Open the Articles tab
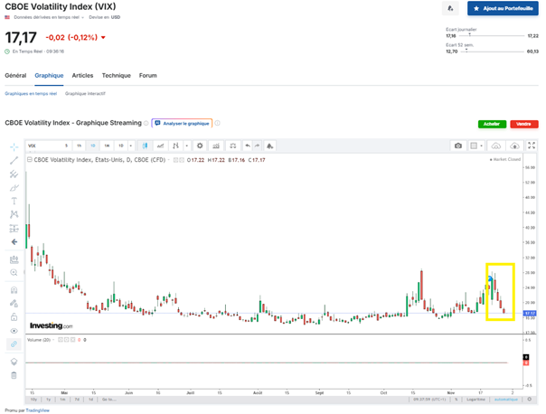The width and height of the screenshot is (546, 414). 82,76
